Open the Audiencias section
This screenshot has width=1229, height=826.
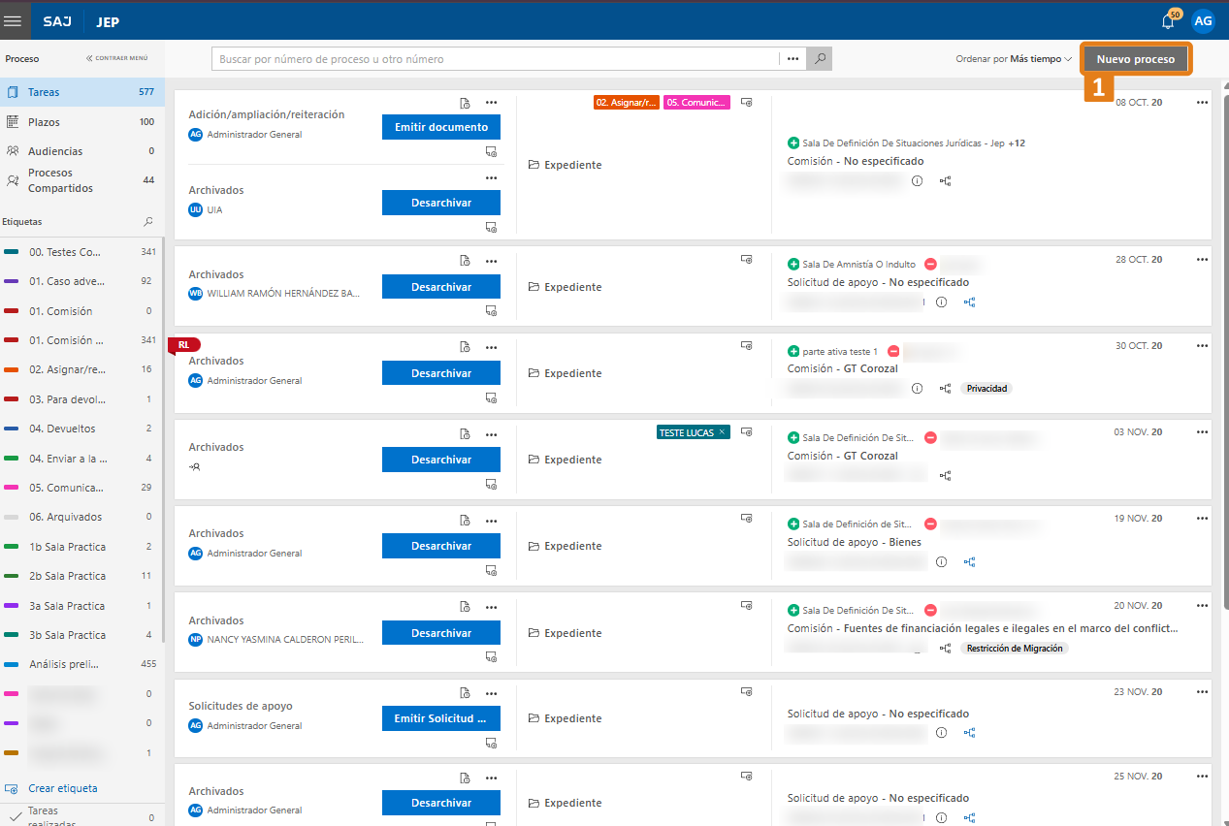click(x=55, y=151)
